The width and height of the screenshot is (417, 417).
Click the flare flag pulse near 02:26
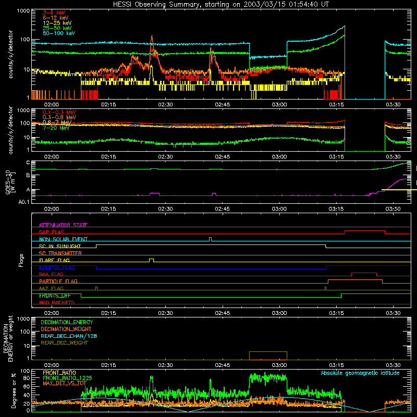(151, 260)
